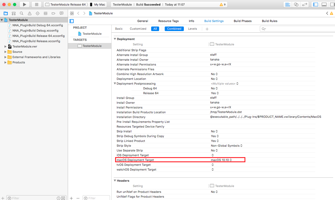Select the Project navigator folder icon
The width and height of the screenshot is (335, 200).
pos(6,13)
